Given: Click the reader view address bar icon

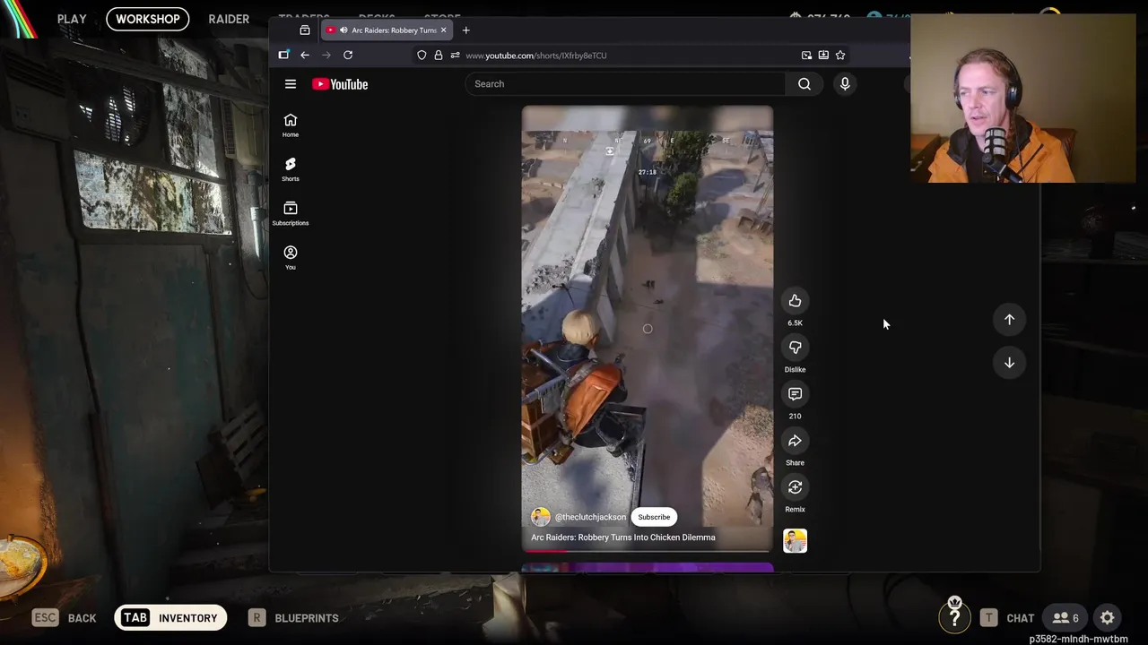Looking at the screenshot, I should pos(823,56).
